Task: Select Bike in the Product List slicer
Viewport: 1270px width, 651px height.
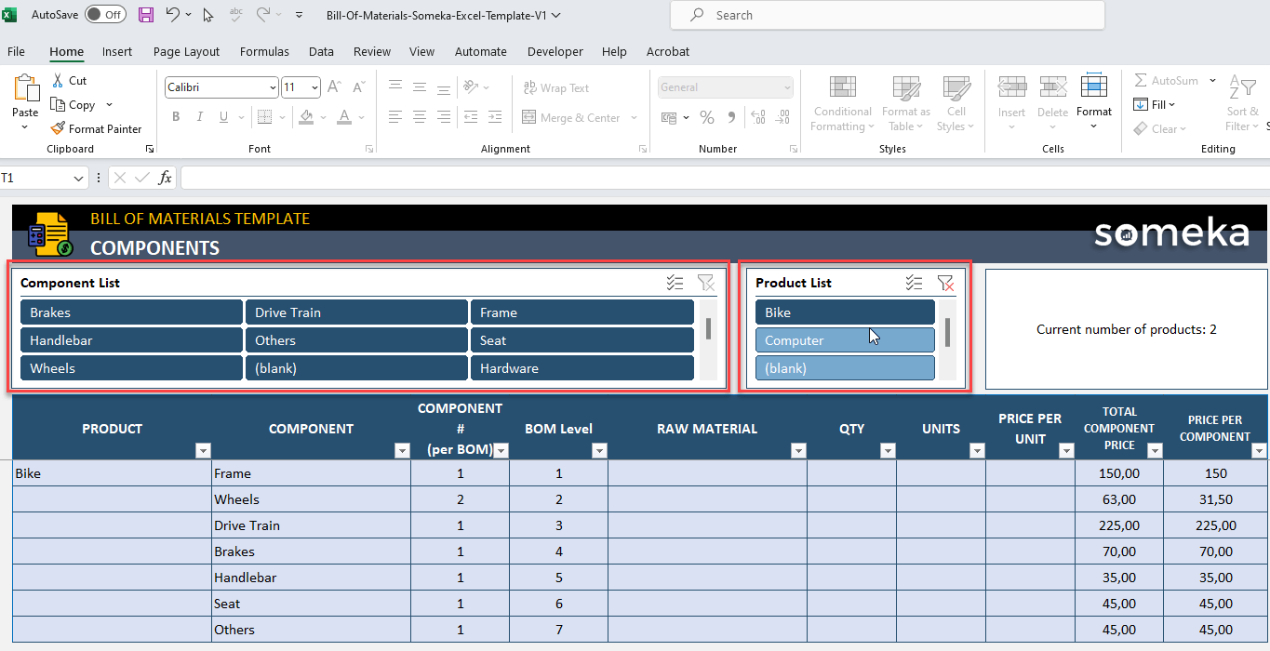Action: [x=844, y=312]
